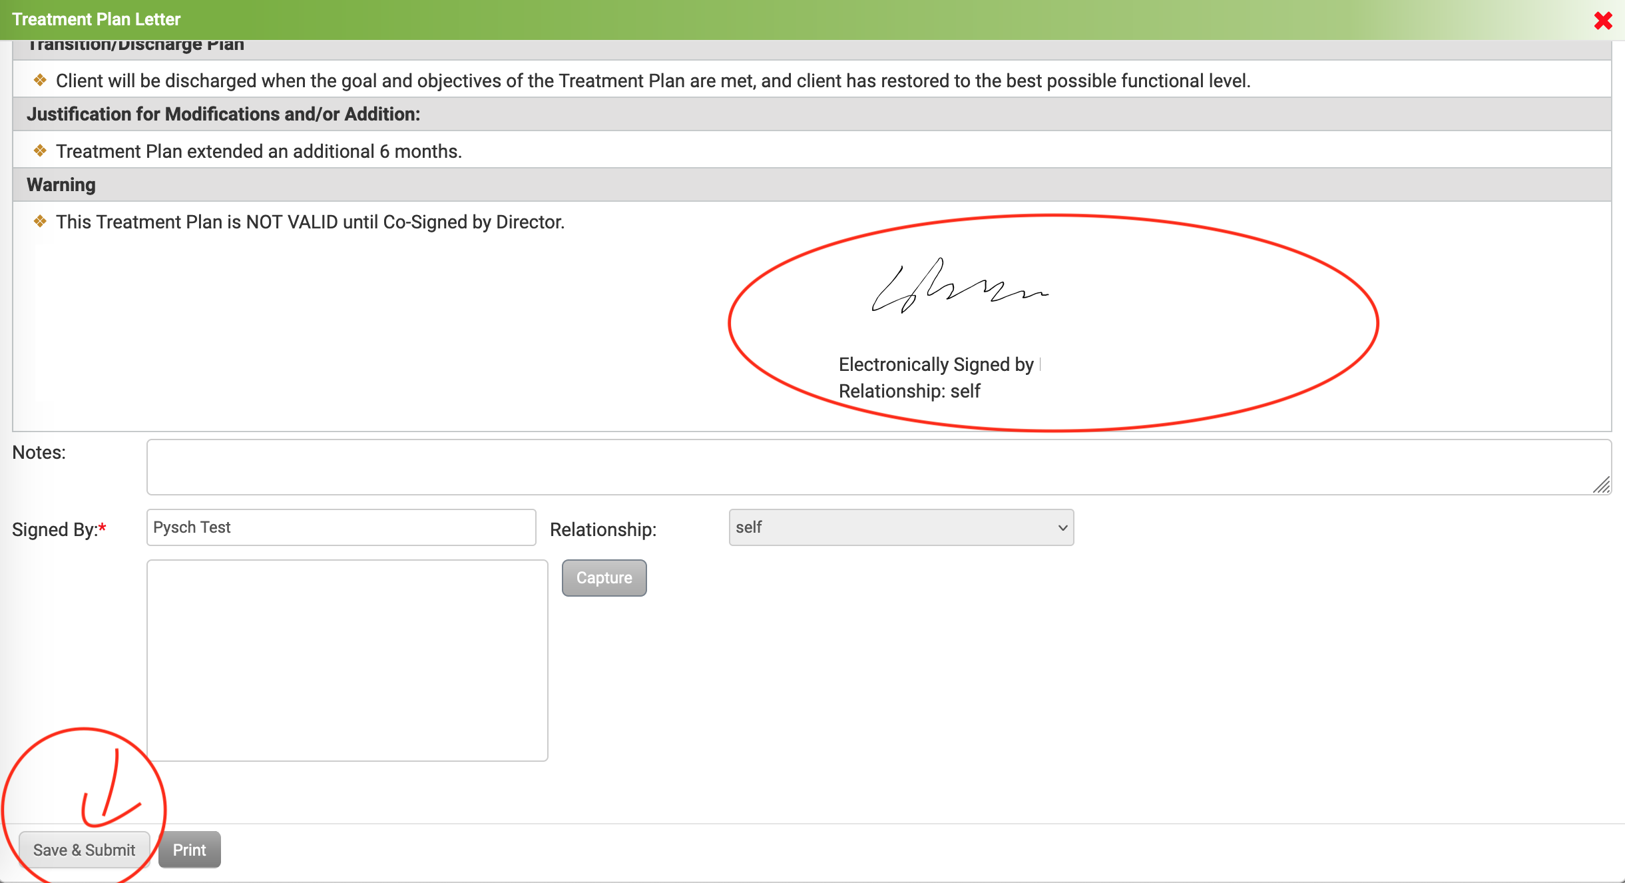Click the 'Electronically Signed by' text

(x=935, y=364)
